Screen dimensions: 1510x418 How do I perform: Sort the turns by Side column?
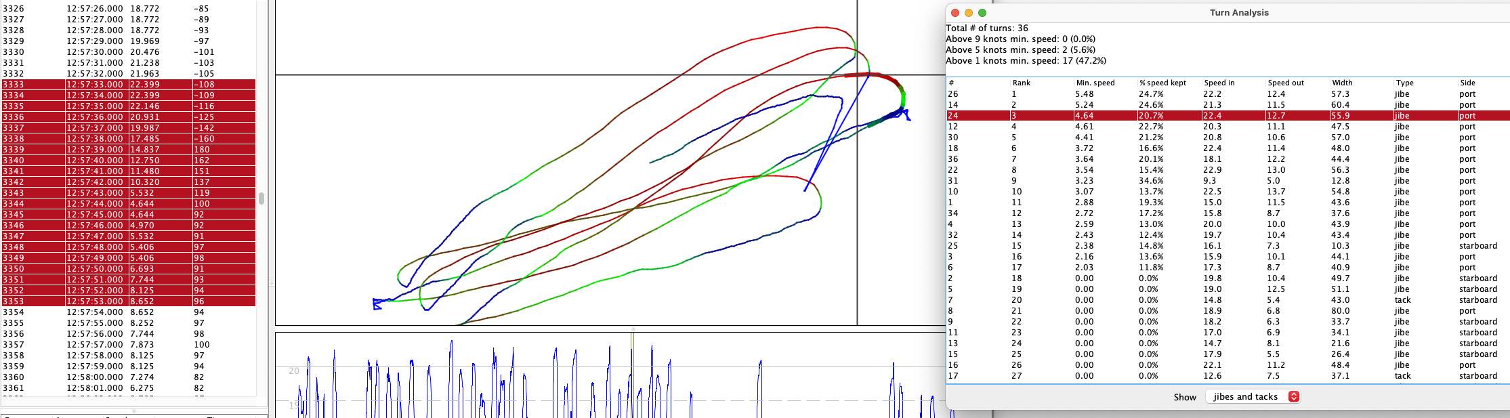click(1467, 83)
